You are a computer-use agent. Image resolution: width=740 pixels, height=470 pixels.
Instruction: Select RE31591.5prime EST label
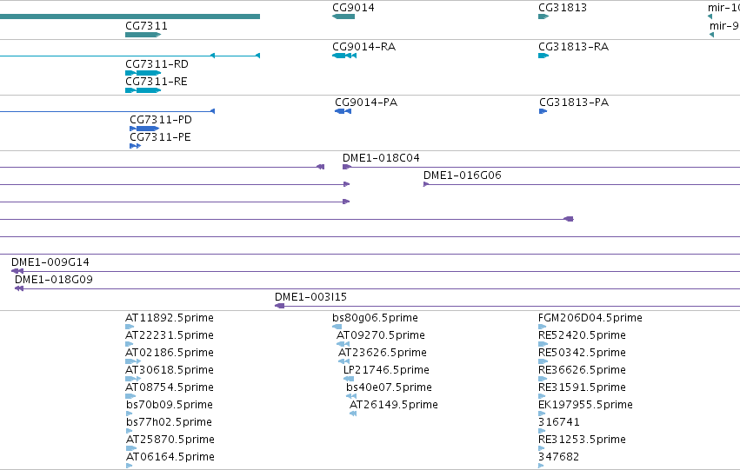(582, 387)
